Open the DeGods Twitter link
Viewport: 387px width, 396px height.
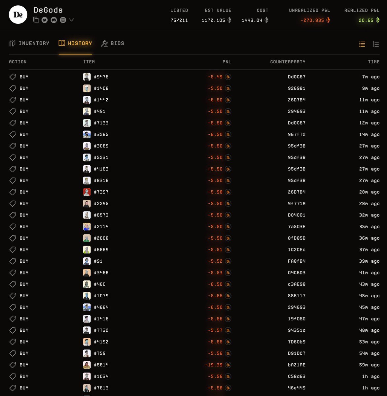tap(45, 20)
